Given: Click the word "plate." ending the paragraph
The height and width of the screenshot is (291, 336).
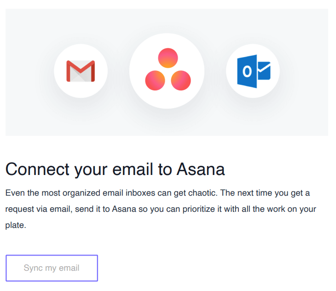Looking at the screenshot, I should tap(16, 225).
